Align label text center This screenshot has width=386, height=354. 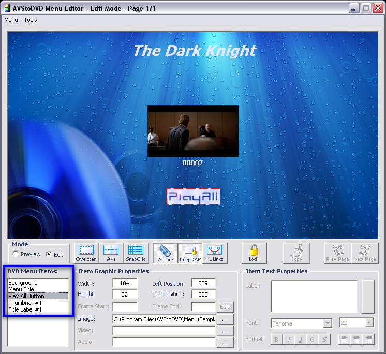coord(357,339)
